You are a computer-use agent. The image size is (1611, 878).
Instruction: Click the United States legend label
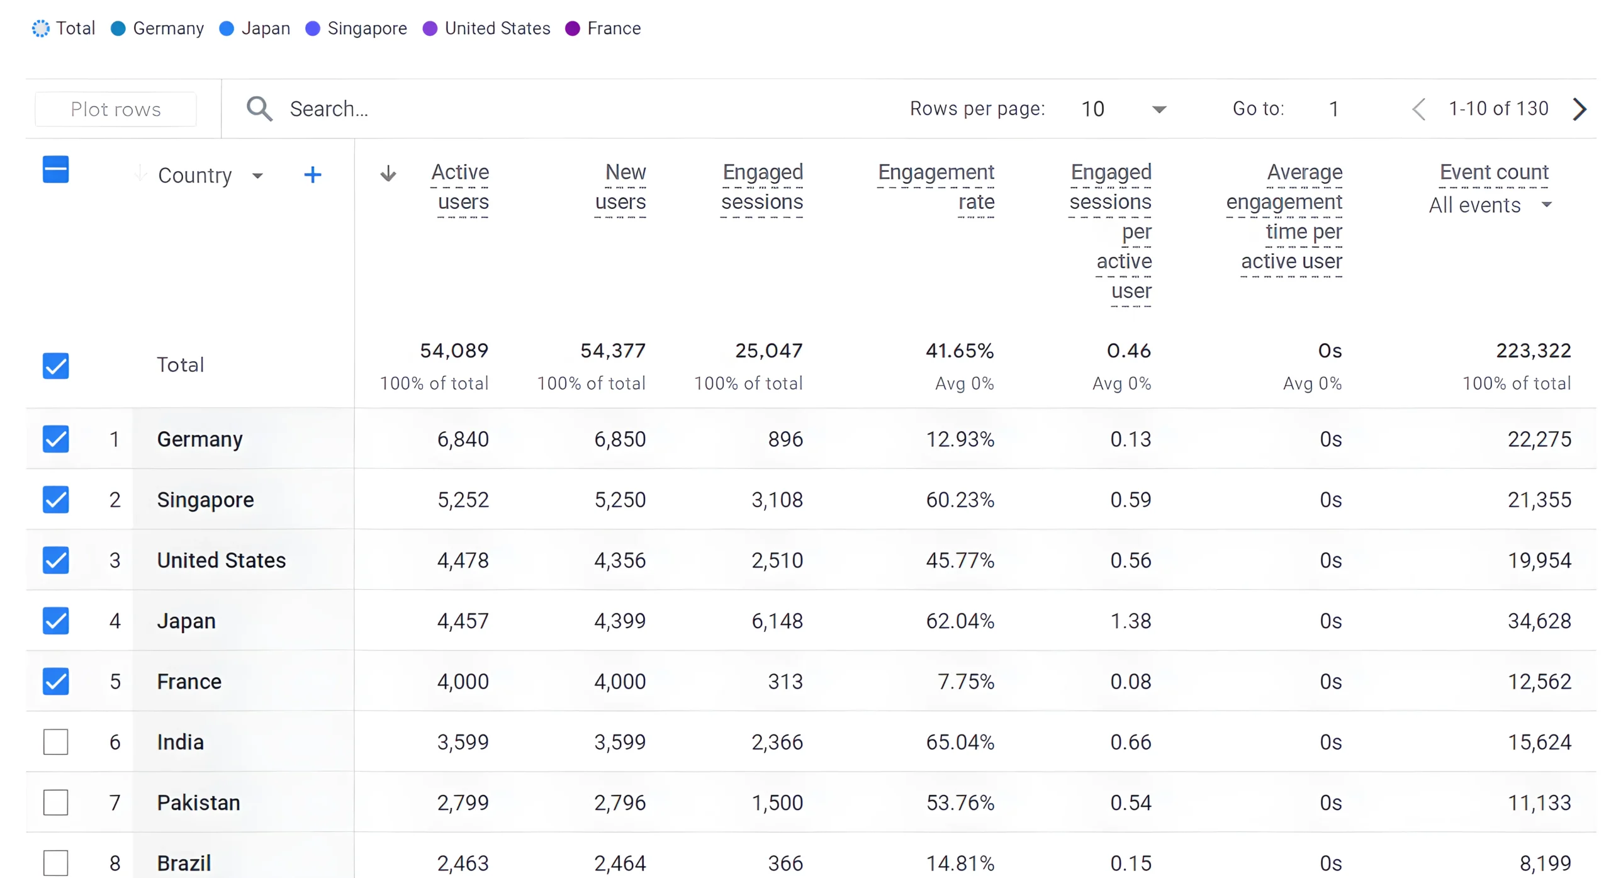497,28
